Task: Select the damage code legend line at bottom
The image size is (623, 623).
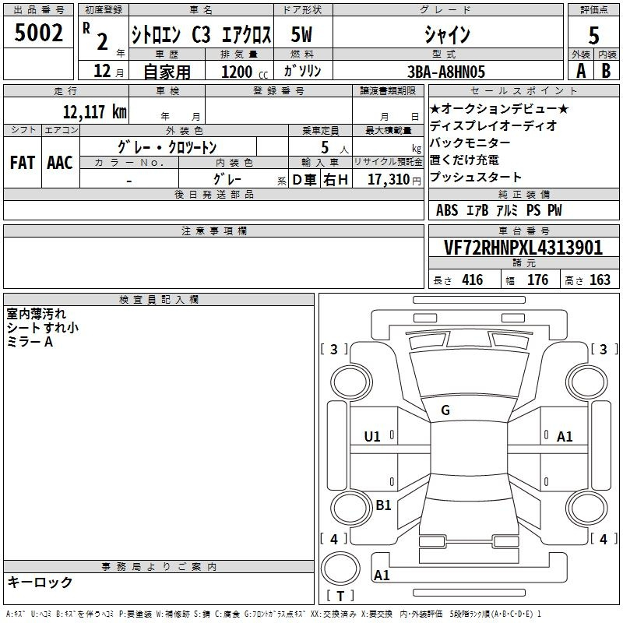Action: 273,614
